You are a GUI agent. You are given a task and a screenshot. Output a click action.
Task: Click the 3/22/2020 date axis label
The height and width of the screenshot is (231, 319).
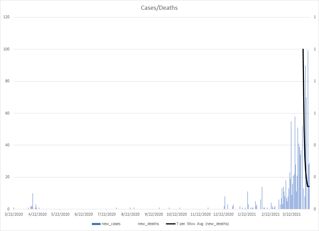(14, 214)
